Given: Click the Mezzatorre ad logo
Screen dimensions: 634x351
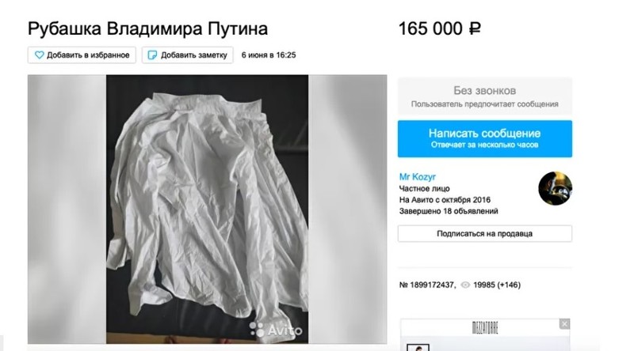Looking at the screenshot, I should point(485,327).
